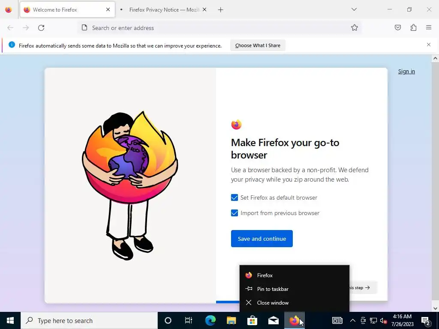The width and height of the screenshot is (439, 329).
Task: Select Firefox in taskbar jump list
Action: [294, 275]
